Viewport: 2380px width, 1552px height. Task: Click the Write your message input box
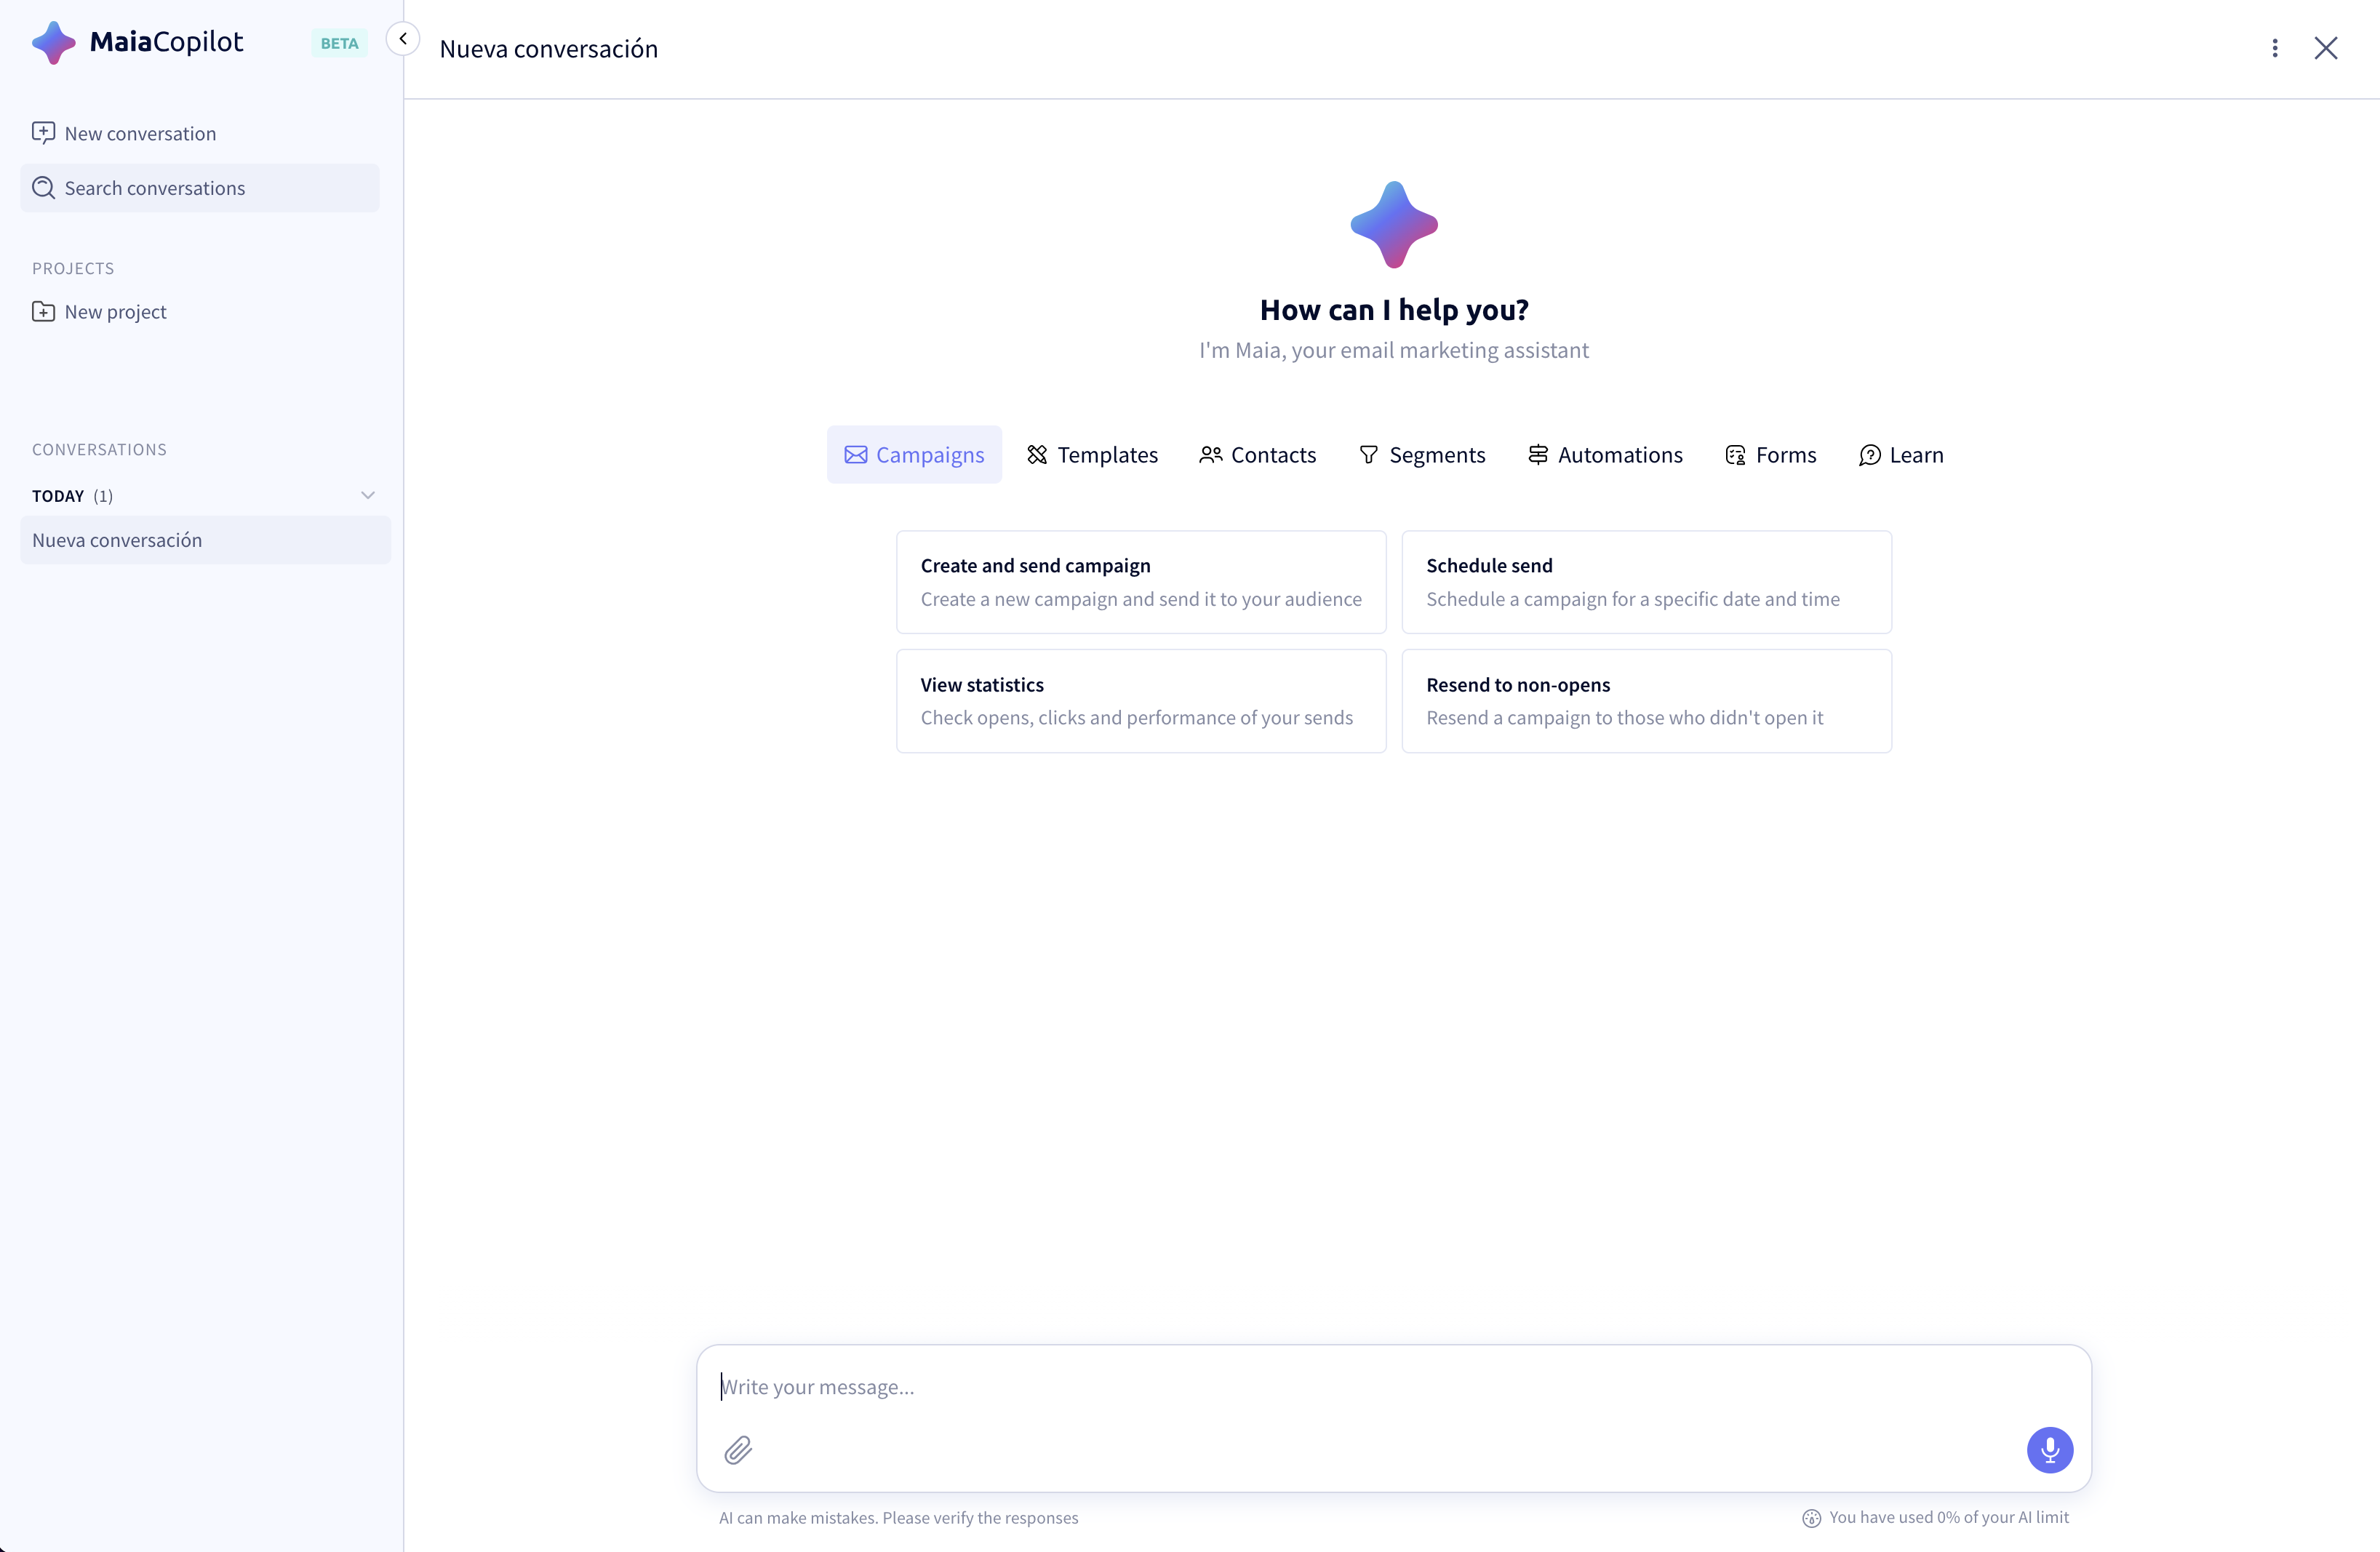[x=1394, y=1387]
